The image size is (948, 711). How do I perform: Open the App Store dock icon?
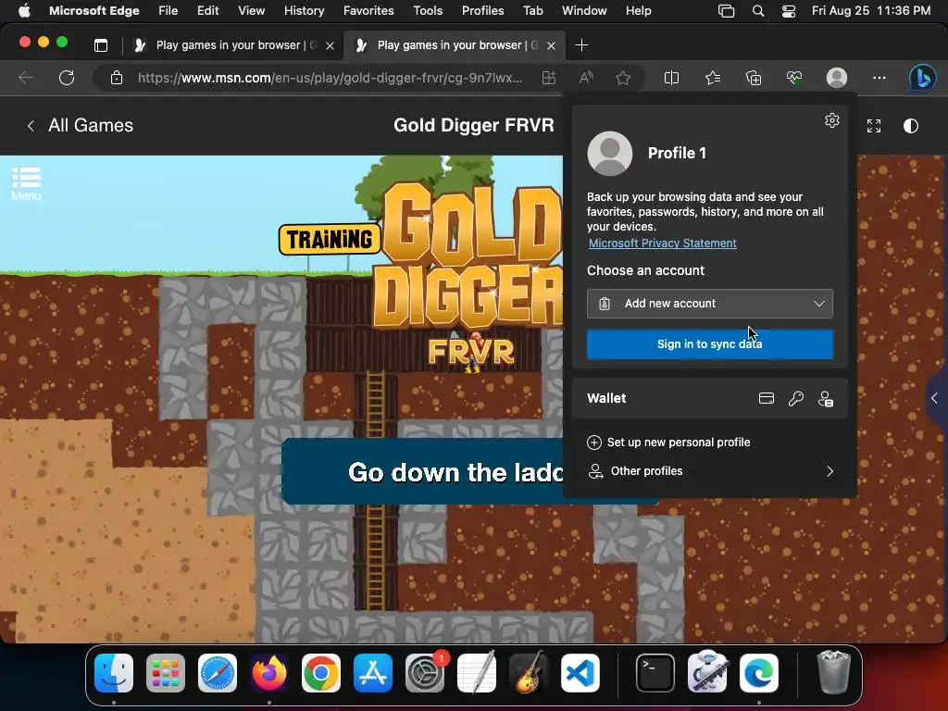click(x=373, y=673)
